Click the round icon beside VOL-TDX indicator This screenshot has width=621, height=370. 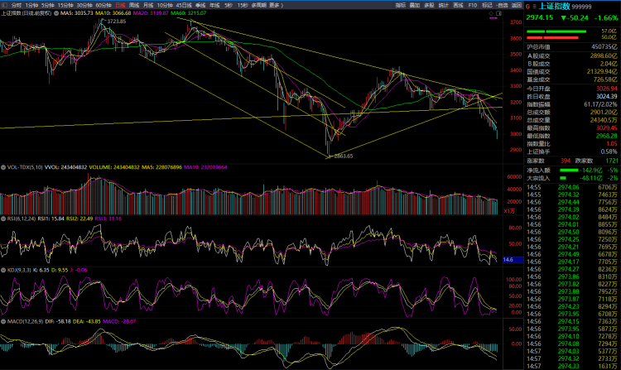pyautogui.click(x=3, y=166)
